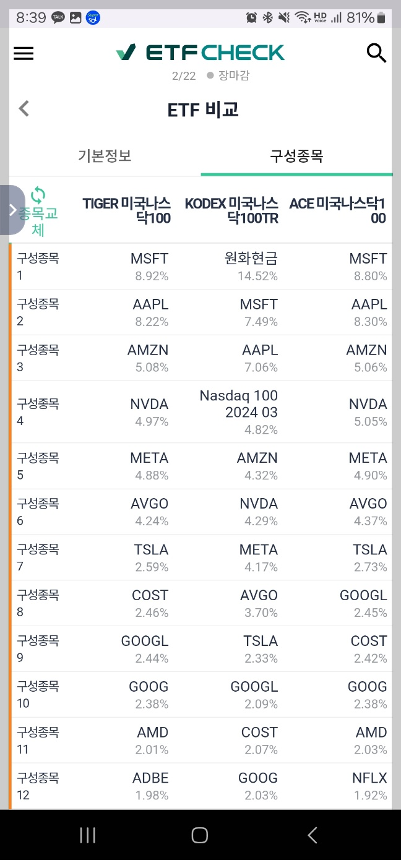Go back with the left chevron
This screenshot has width=401, height=860.
24,109
